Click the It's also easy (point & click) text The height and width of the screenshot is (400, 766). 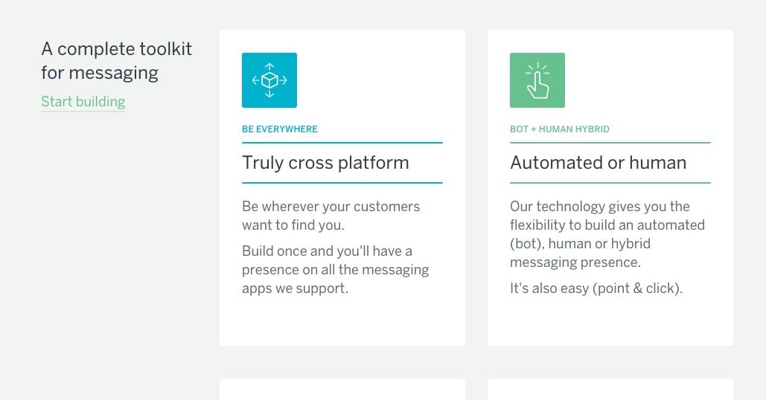tap(596, 288)
